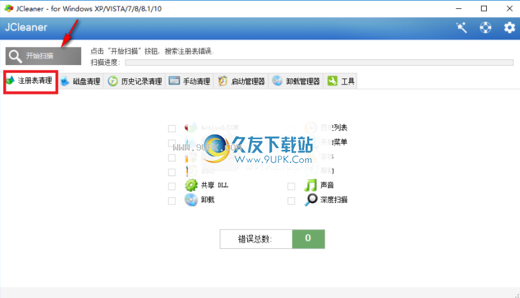Click the 卸载 label text

coord(208,200)
